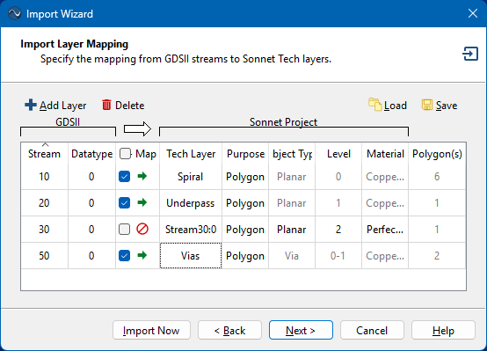Click Planar object type in Stream30:0 row
This screenshot has height=351, width=487.
(x=292, y=230)
